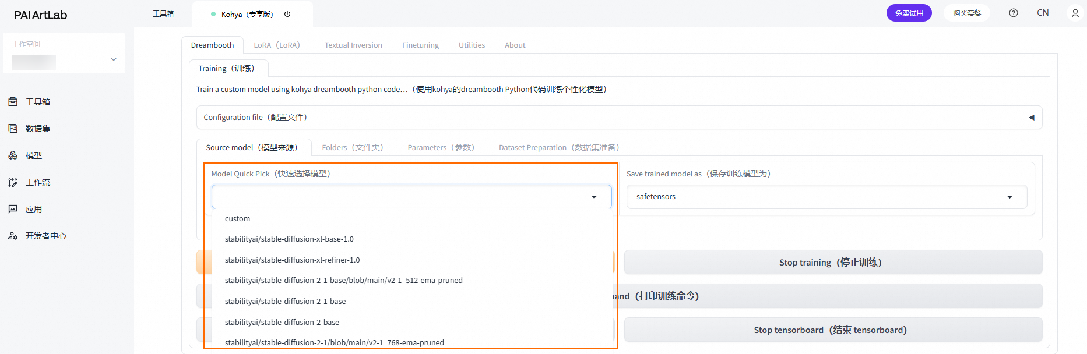1087x354 pixels.
Task: Open the 工具箱 sidebar icon
Action: 13,102
